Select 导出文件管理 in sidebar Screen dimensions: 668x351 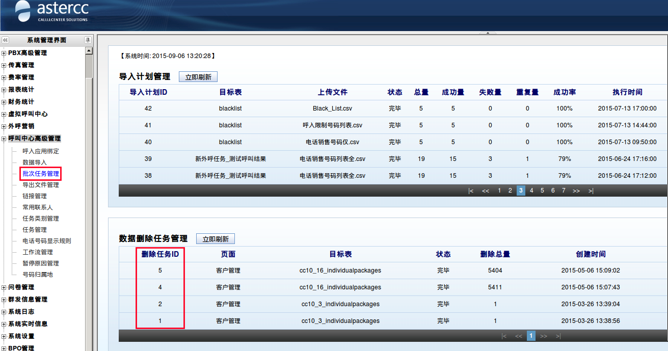tap(41, 185)
